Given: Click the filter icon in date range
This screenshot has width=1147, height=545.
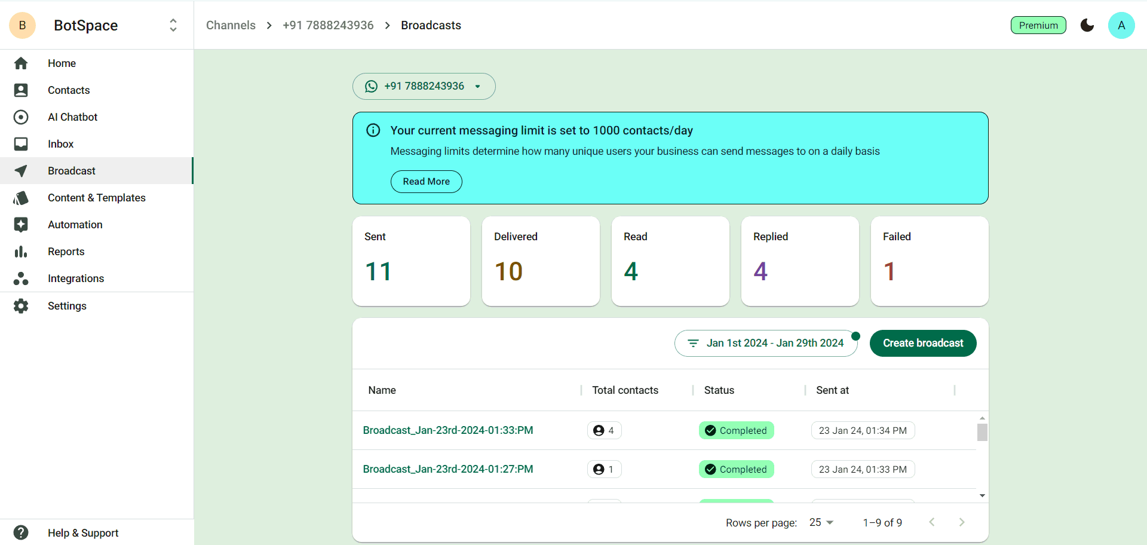Looking at the screenshot, I should point(693,343).
